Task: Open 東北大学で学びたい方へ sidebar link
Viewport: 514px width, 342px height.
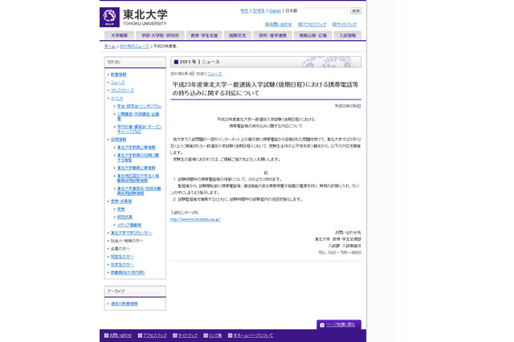Action: pyautogui.click(x=131, y=233)
